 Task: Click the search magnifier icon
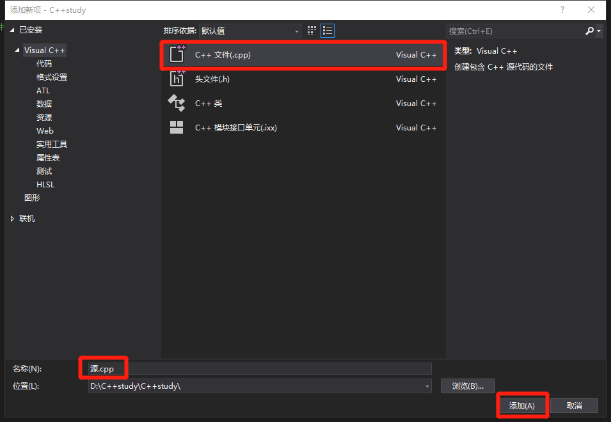tap(590, 31)
